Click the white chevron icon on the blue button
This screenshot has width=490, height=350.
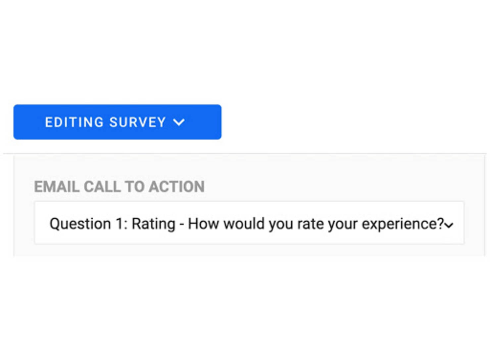(179, 122)
